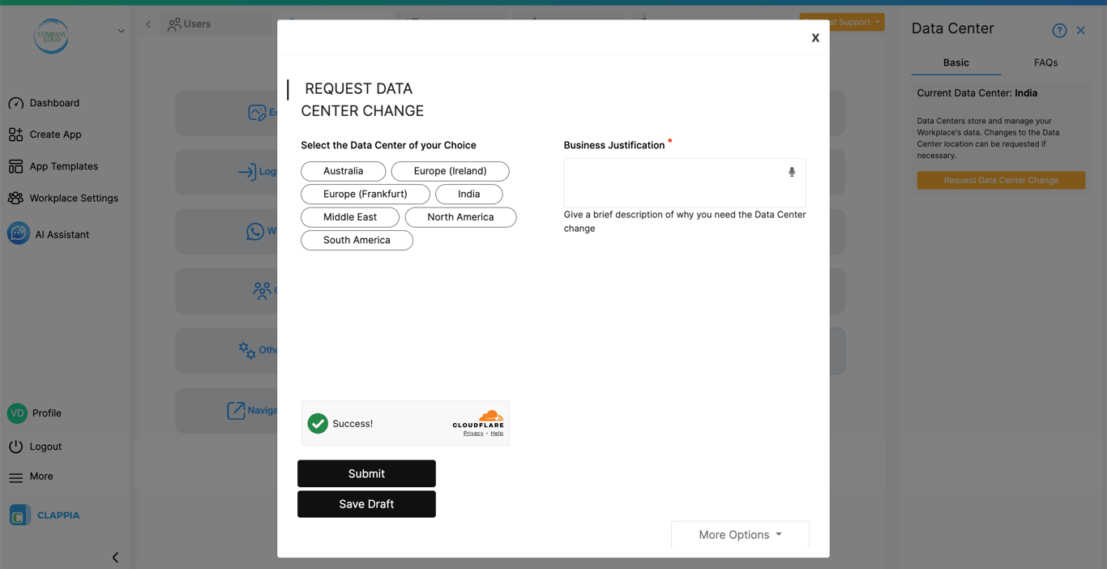
Task: Click the Data Center help question icon
Action: click(1059, 30)
